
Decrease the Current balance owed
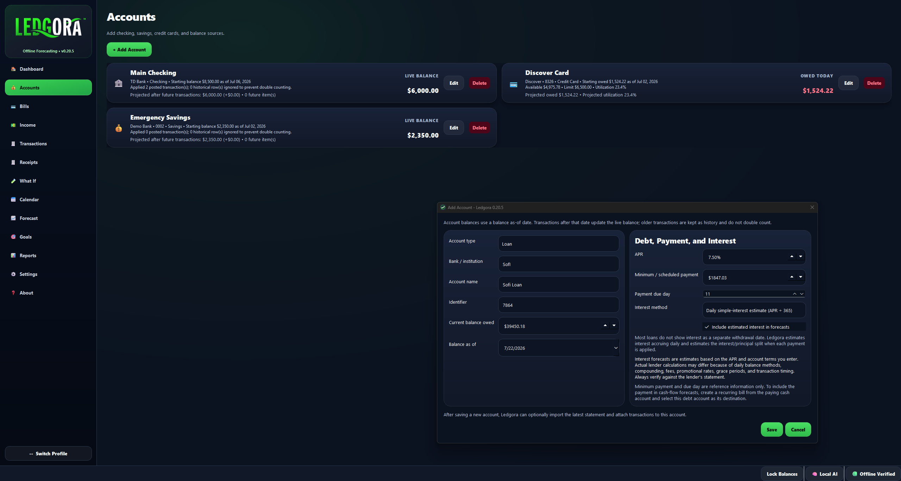click(x=614, y=325)
